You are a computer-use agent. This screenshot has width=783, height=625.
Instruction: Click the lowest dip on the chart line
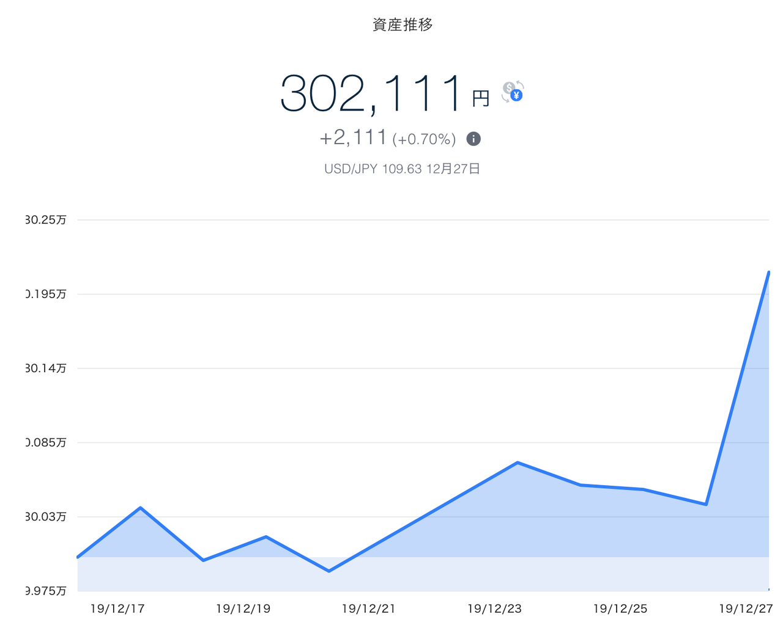(x=329, y=571)
